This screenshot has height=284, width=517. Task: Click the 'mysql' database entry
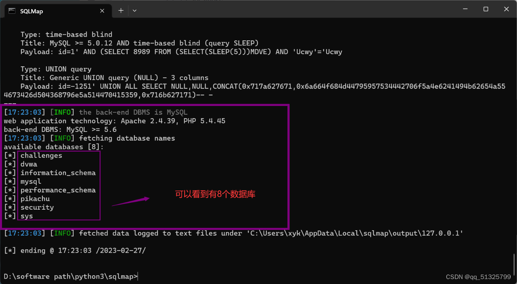pyautogui.click(x=31, y=181)
